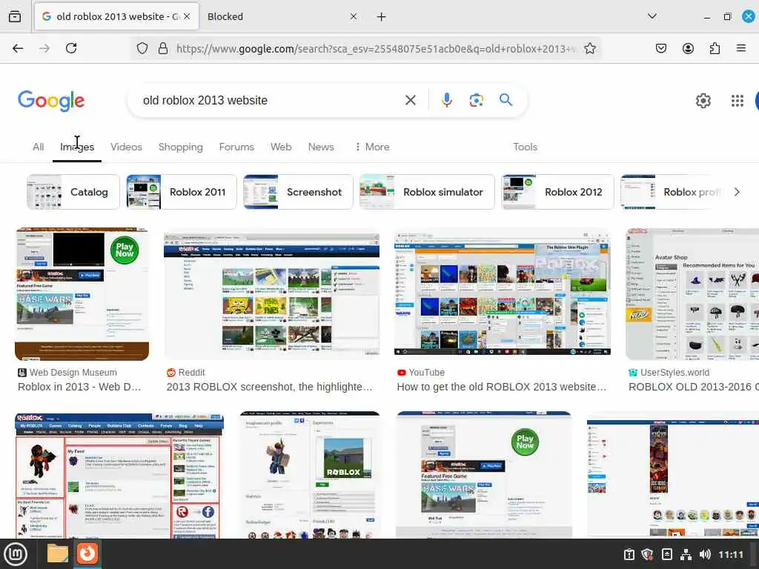Open the update shield tray icon
Screen dimensions: 759x569
[x=647, y=554]
